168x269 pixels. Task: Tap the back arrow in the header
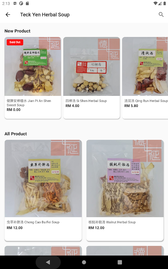click(x=8, y=14)
